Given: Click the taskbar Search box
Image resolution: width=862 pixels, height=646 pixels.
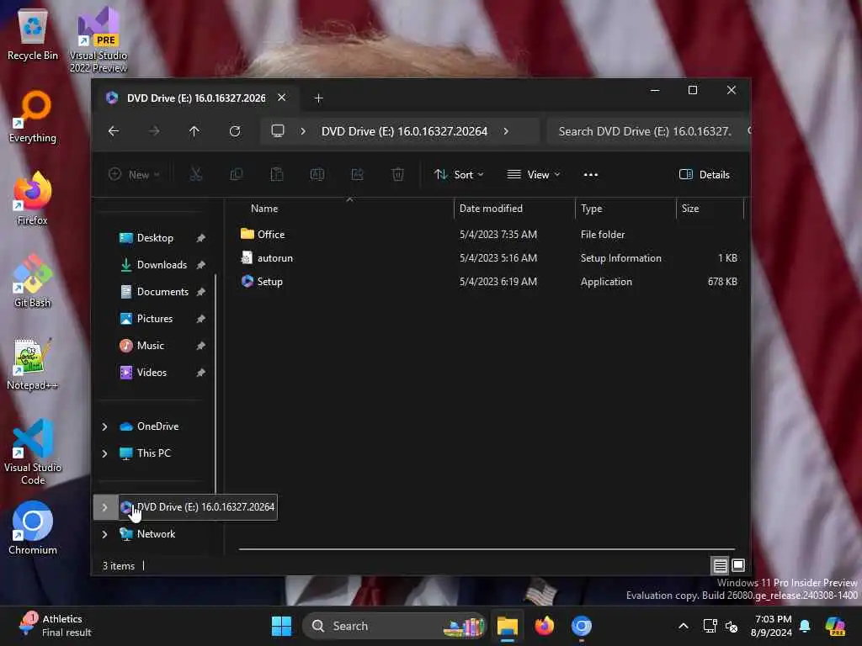Looking at the screenshot, I should [x=394, y=626].
